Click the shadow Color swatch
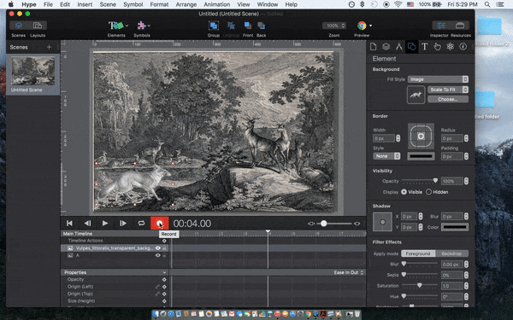The width and height of the screenshot is (513, 320). (455, 227)
